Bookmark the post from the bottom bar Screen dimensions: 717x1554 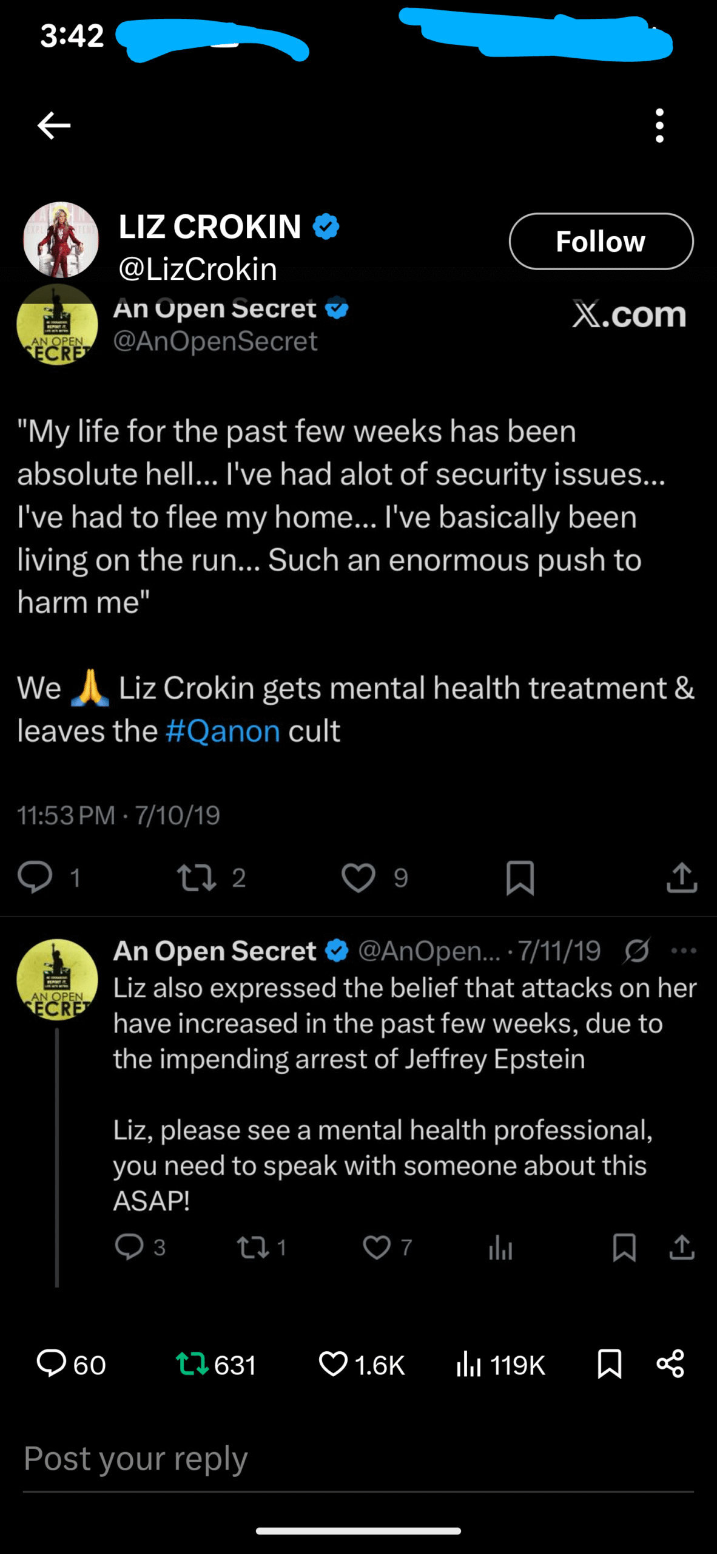[609, 1364]
